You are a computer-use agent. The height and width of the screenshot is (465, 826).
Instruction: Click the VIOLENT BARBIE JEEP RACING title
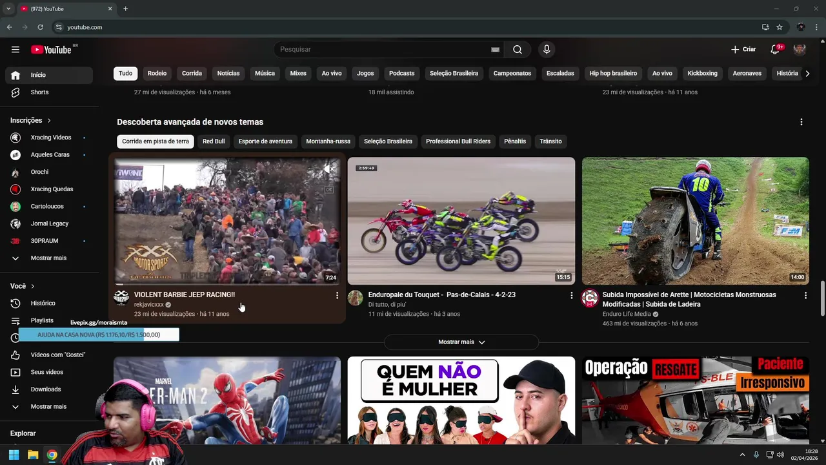point(185,294)
